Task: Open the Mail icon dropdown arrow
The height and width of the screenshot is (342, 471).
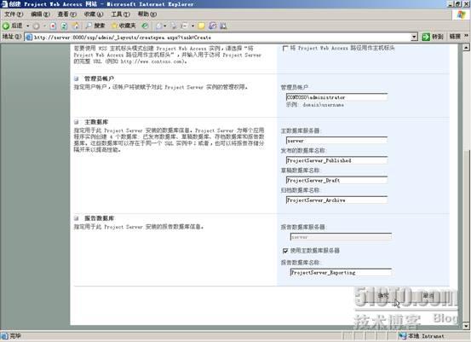Action: click(x=165, y=26)
